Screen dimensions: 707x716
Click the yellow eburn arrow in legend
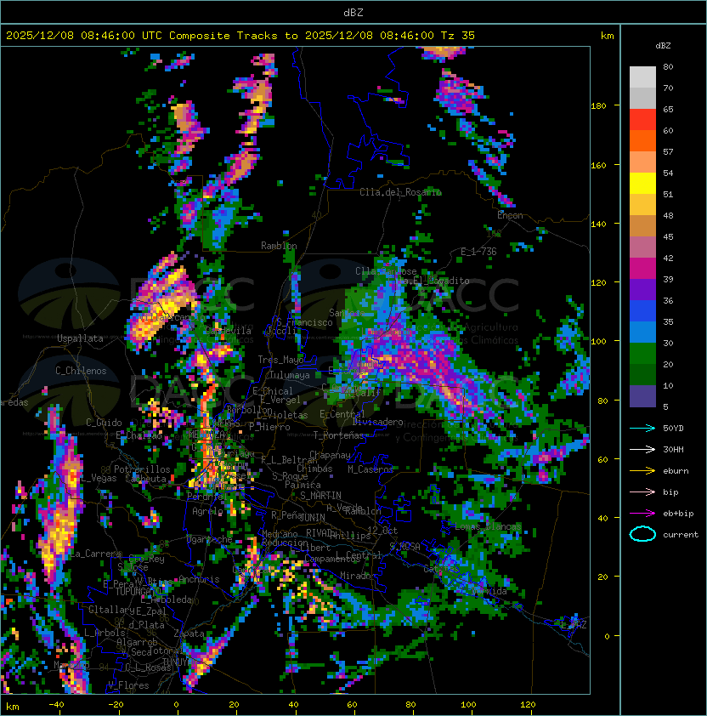point(642,470)
